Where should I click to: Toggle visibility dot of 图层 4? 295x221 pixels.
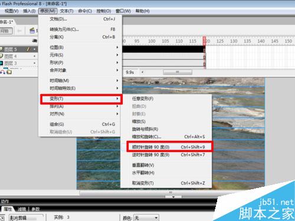coord(35,56)
